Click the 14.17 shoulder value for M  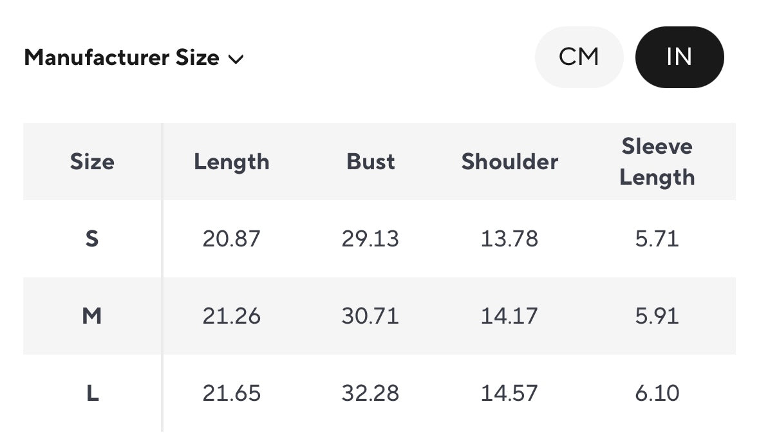[x=509, y=316]
